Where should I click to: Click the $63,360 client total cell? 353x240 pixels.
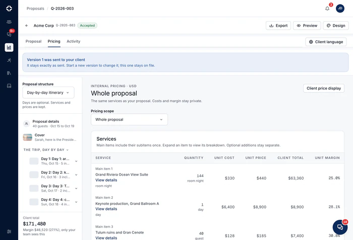click(296, 178)
